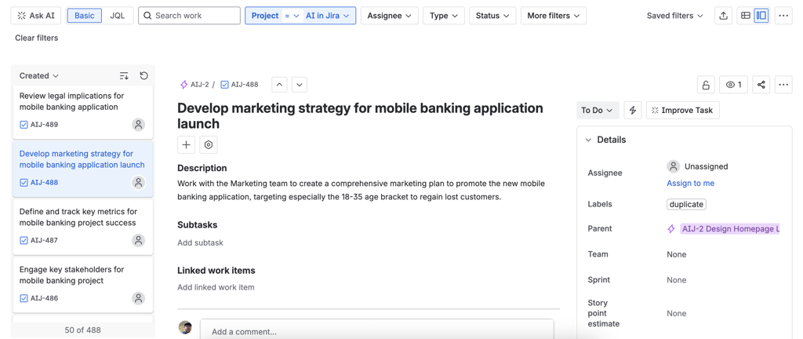Open More filters menu
Screen dimensions: 803x339
(554, 16)
